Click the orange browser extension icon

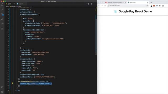pyautogui.click(x=154, y=6)
